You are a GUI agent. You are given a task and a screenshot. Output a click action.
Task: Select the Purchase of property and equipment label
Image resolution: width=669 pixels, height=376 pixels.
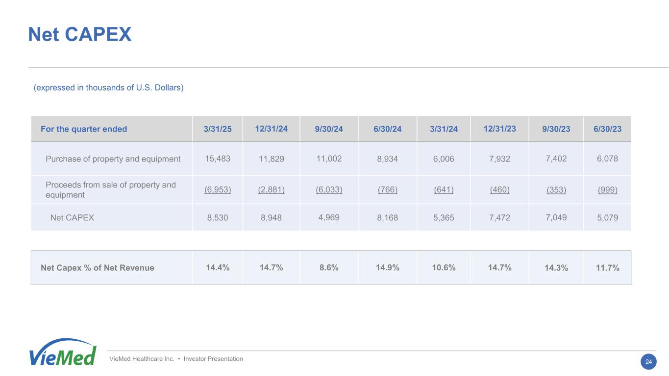(113, 159)
